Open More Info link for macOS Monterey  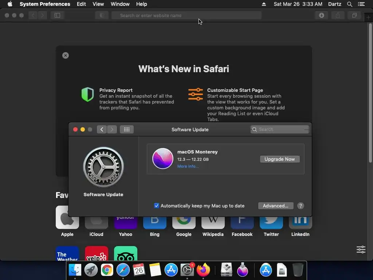[x=188, y=166]
